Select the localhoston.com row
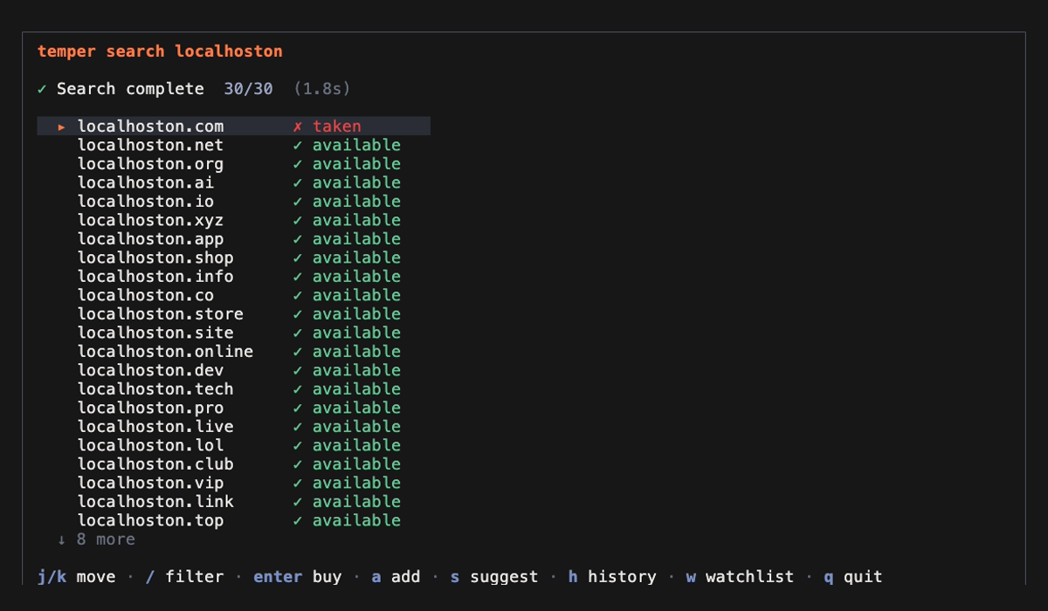Screen dimensions: 1048x611 (x=233, y=127)
